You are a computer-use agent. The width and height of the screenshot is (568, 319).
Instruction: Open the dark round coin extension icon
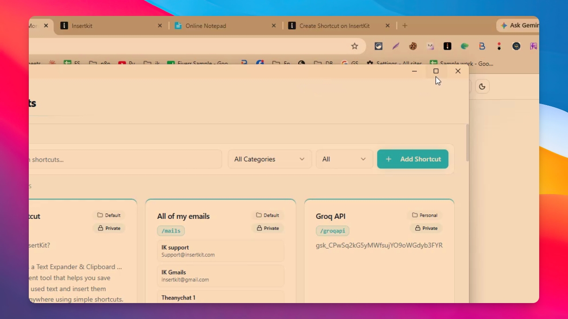click(516, 46)
